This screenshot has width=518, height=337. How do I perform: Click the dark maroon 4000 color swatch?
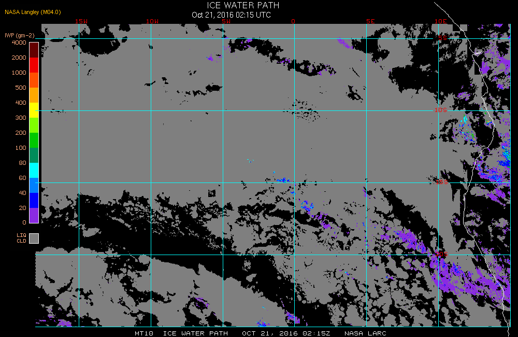tap(34, 50)
